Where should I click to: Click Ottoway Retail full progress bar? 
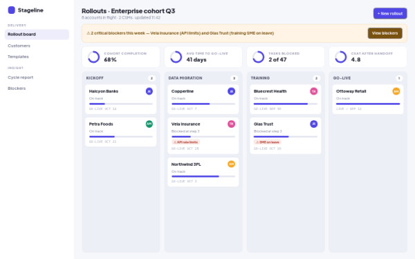368,104
